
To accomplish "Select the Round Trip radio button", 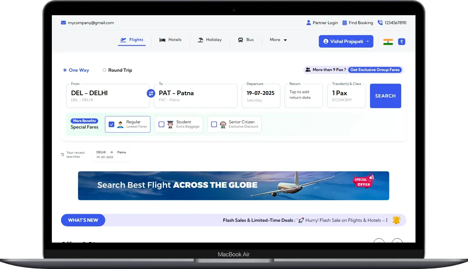I will (104, 70).
